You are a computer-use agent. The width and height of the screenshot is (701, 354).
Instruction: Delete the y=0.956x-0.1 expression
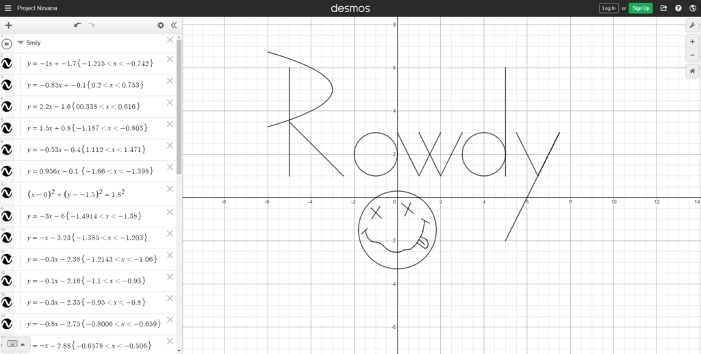point(170,166)
